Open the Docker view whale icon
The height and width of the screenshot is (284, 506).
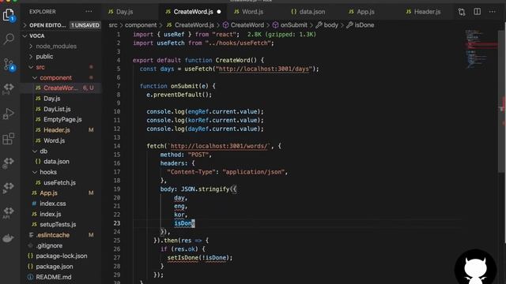[9, 238]
